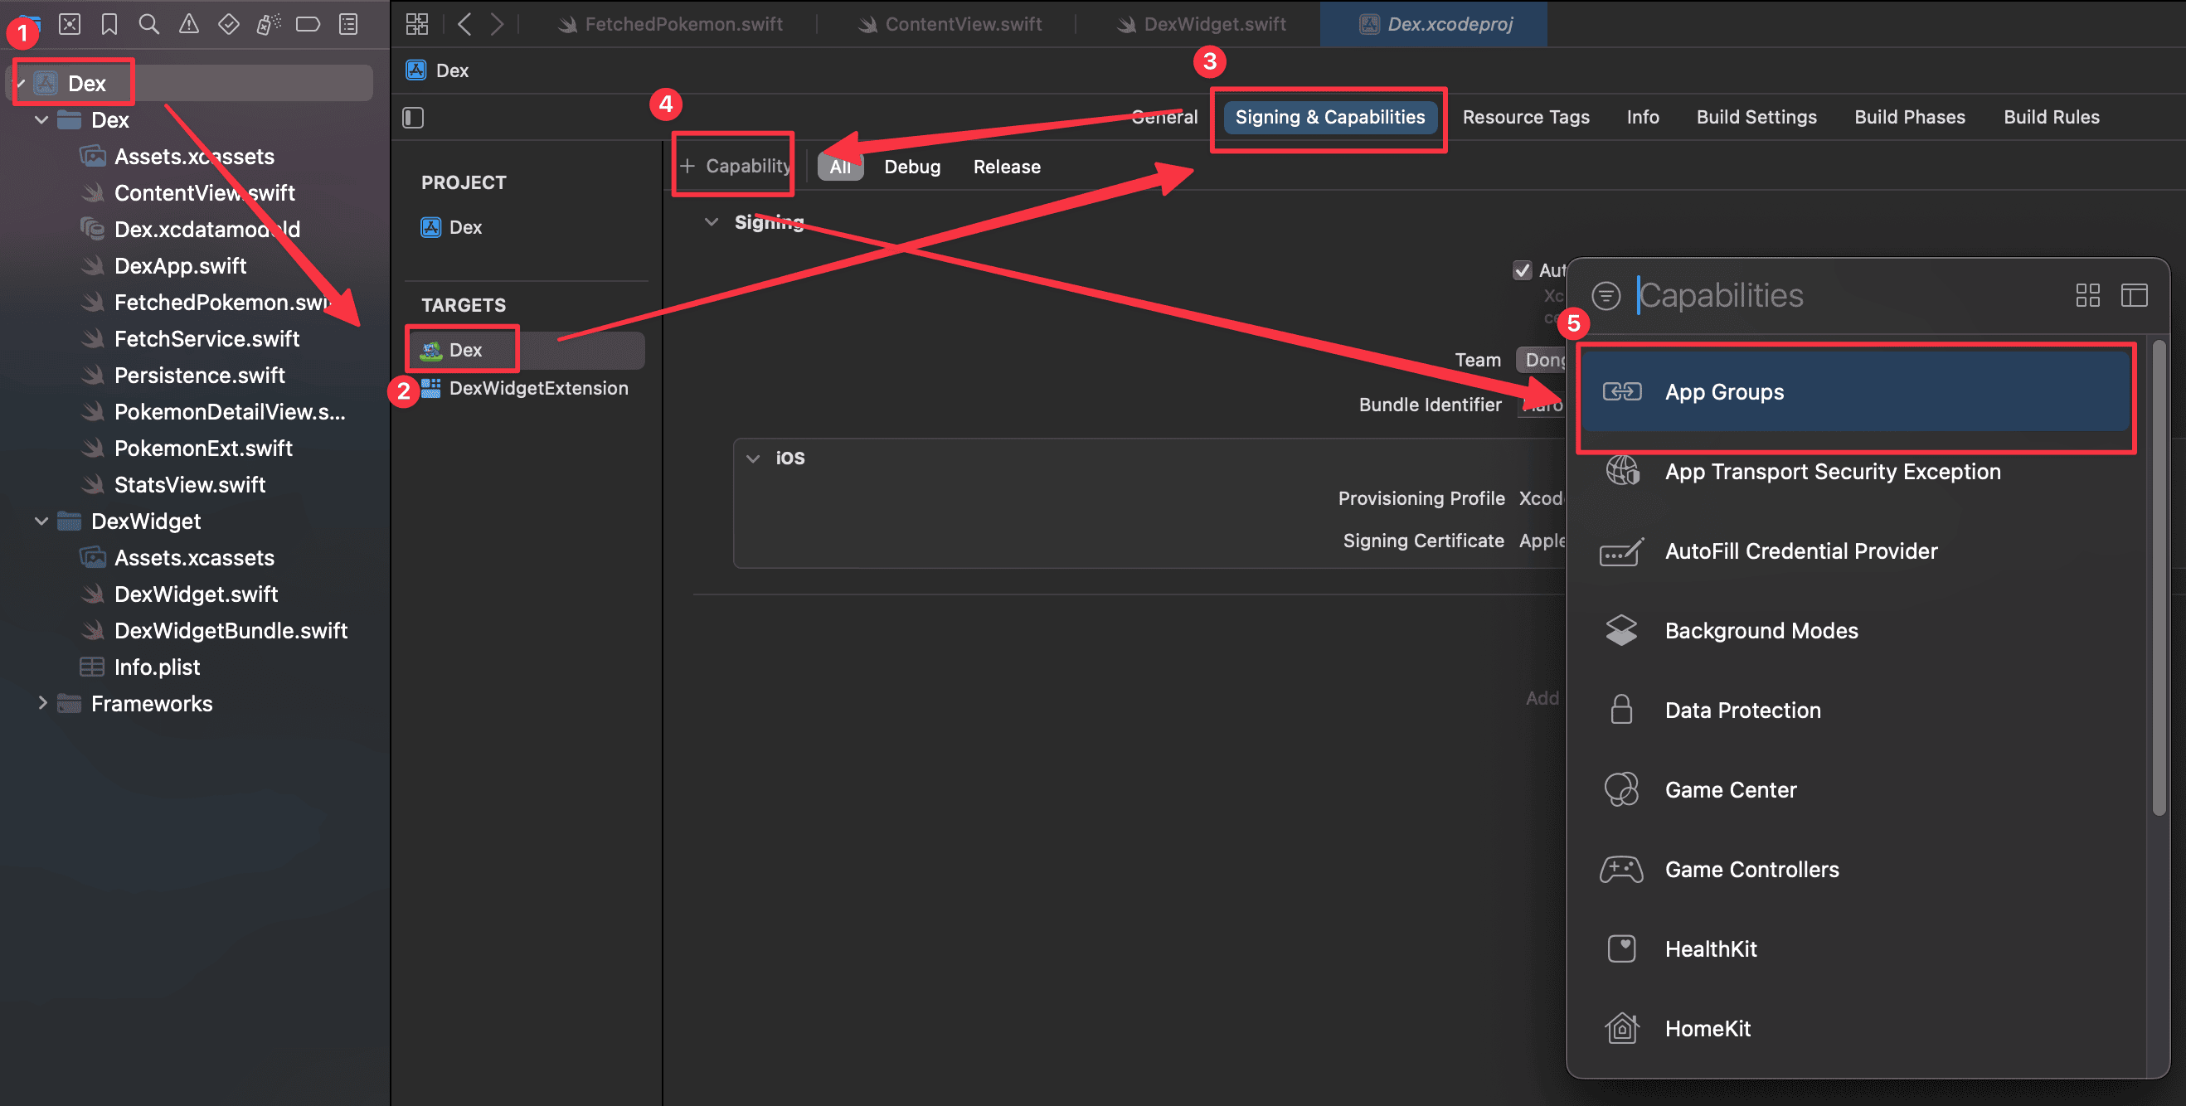Image resolution: width=2186 pixels, height=1106 pixels.
Task: Expand the Frameworks folder
Action: [41, 703]
